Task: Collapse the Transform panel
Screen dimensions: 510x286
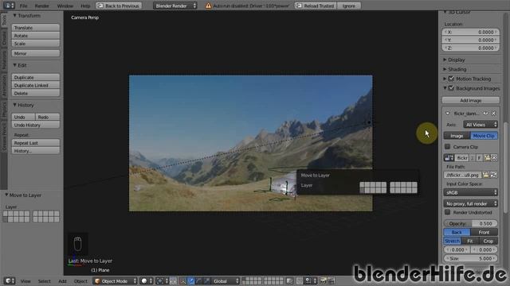Action: point(26,16)
